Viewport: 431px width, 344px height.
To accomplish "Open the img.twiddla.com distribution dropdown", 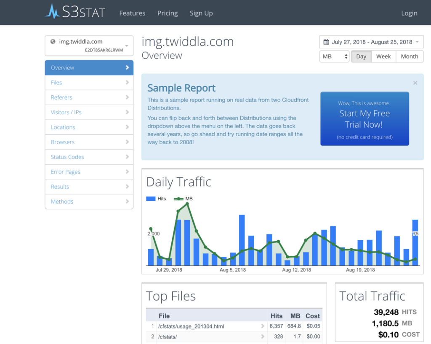I will (89, 45).
